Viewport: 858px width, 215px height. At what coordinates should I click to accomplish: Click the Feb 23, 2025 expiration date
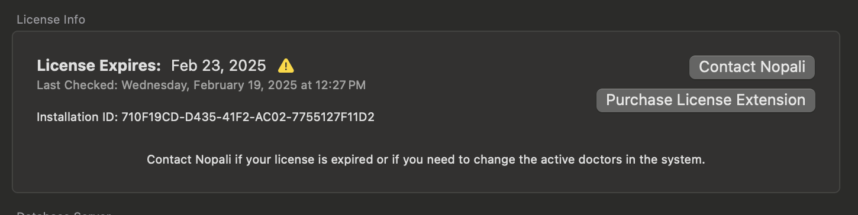(x=219, y=65)
